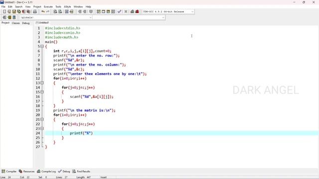Collapse the code fold at line 13
The image size is (319, 179).
click(x=42, y=83)
